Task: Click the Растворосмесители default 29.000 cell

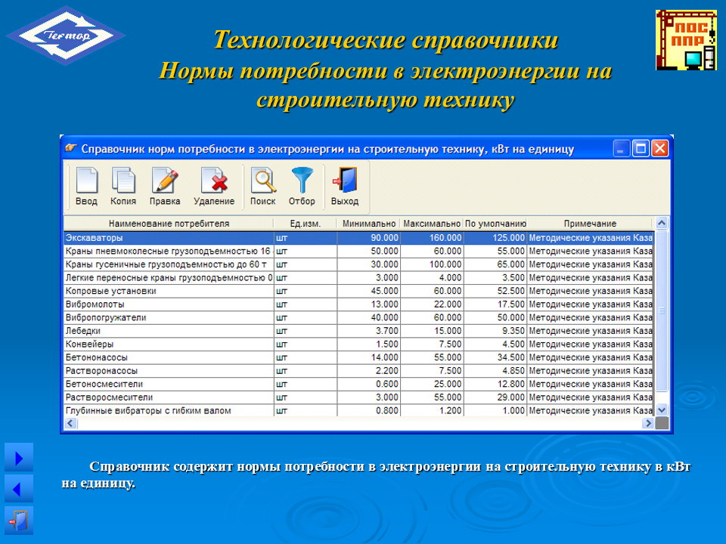Action: pos(495,397)
